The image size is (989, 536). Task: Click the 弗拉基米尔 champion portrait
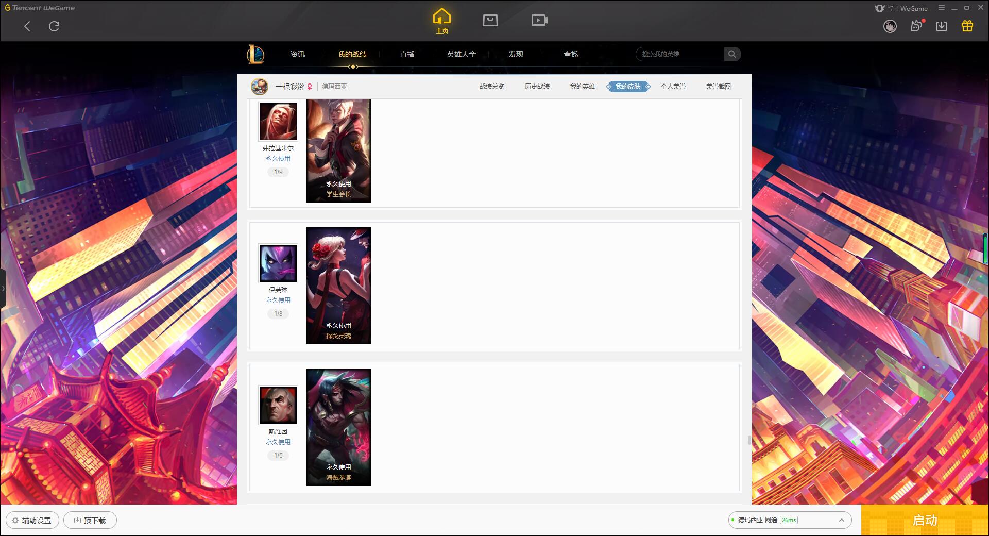pyautogui.click(x=278, y=122)
